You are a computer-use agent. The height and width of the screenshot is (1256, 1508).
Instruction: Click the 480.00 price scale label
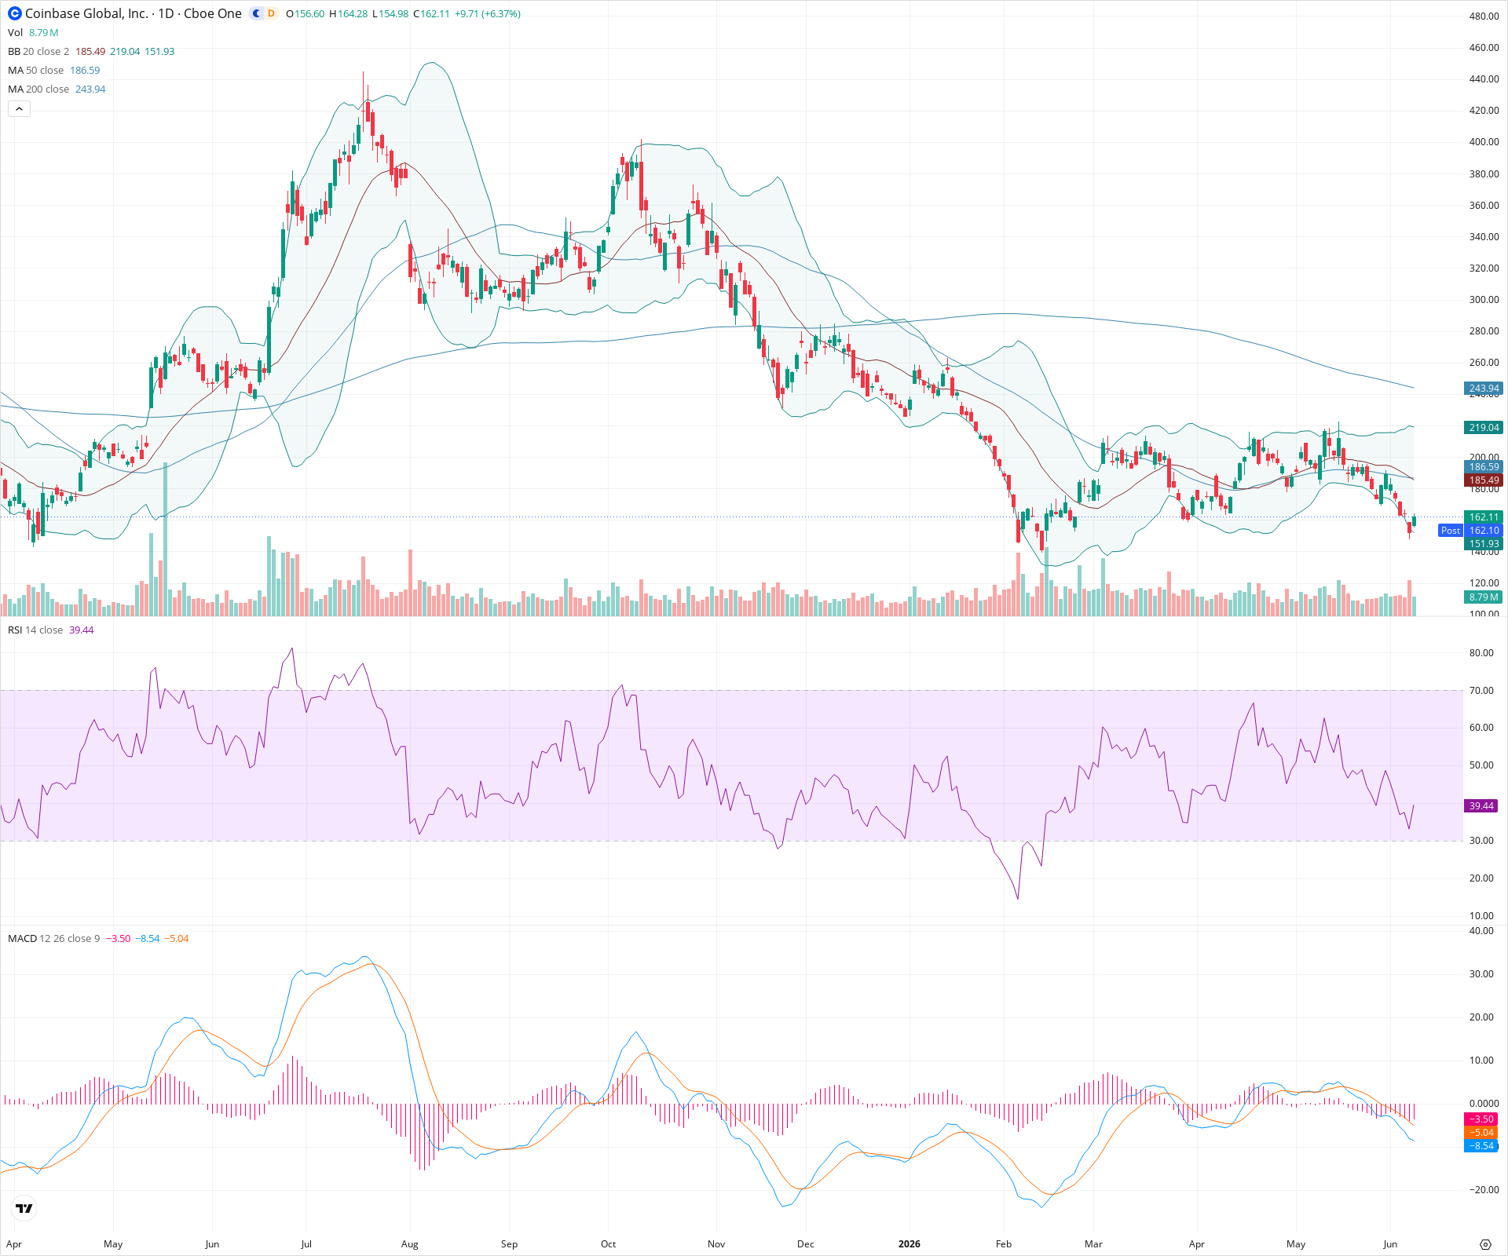coord(1484,16)
